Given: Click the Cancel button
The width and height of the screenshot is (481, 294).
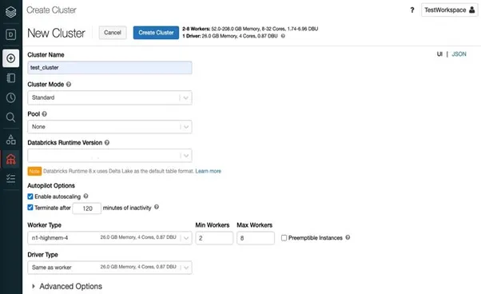Looking at the screenshot, I should [113, 33].
